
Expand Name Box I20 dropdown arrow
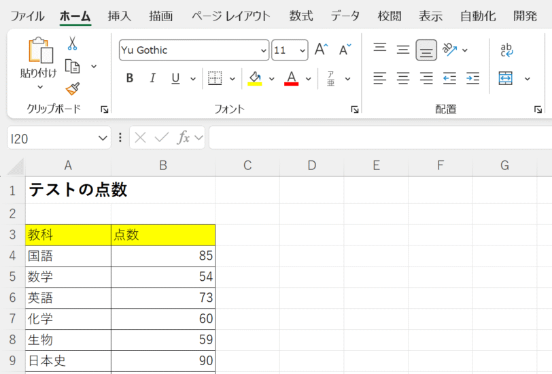[x=103, y=138]
